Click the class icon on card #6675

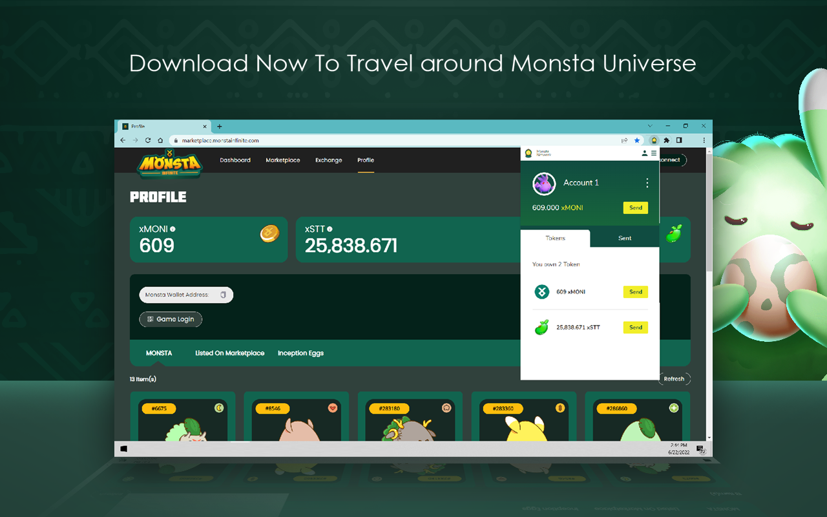click(219, 408)
